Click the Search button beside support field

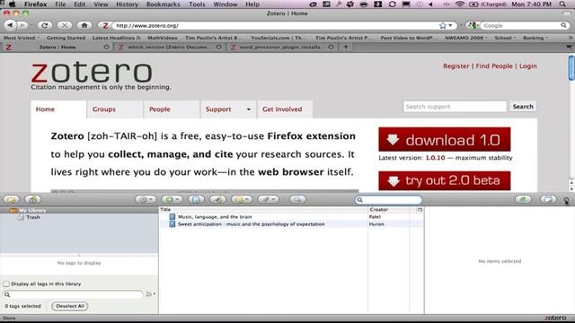point(523,107)
